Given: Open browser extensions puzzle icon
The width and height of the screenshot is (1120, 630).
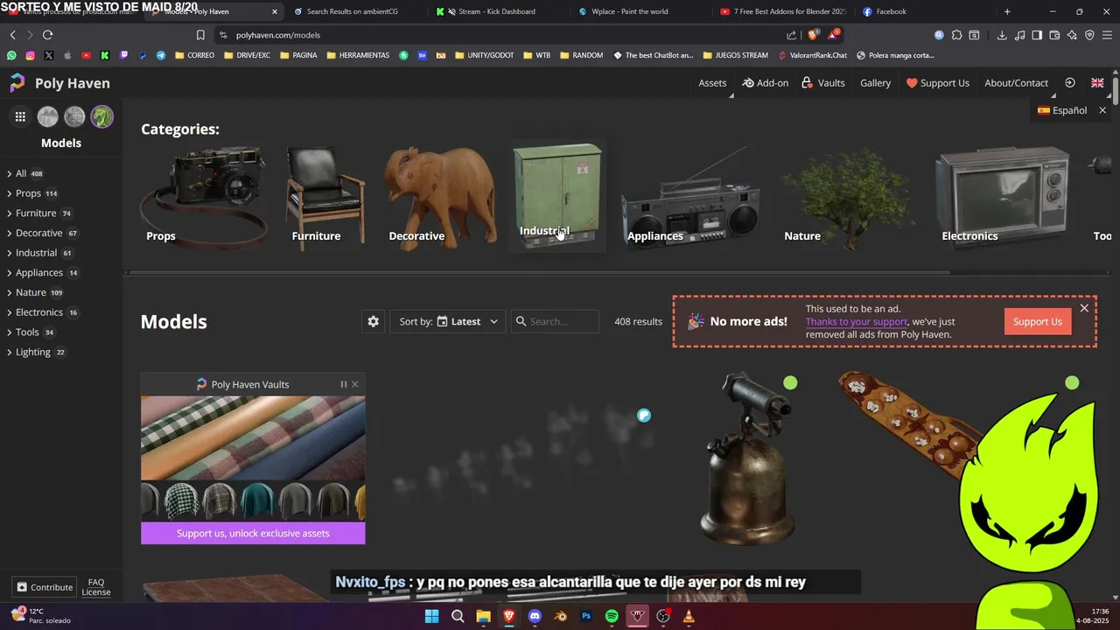Looking at the screenshot, I should coord(956,35).
